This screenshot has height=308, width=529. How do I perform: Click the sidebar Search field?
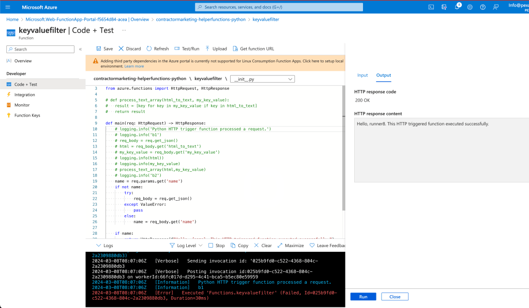[40, 49]
